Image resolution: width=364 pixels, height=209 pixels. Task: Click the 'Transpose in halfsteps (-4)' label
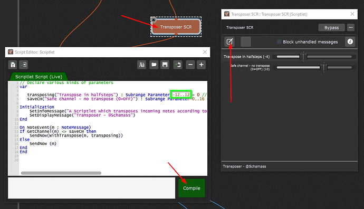pyautogui.click(x=246, y=57)
